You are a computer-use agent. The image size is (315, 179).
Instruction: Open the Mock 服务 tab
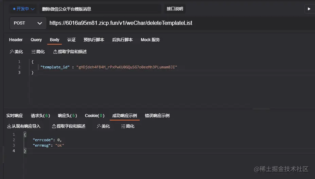click(150, 40)
